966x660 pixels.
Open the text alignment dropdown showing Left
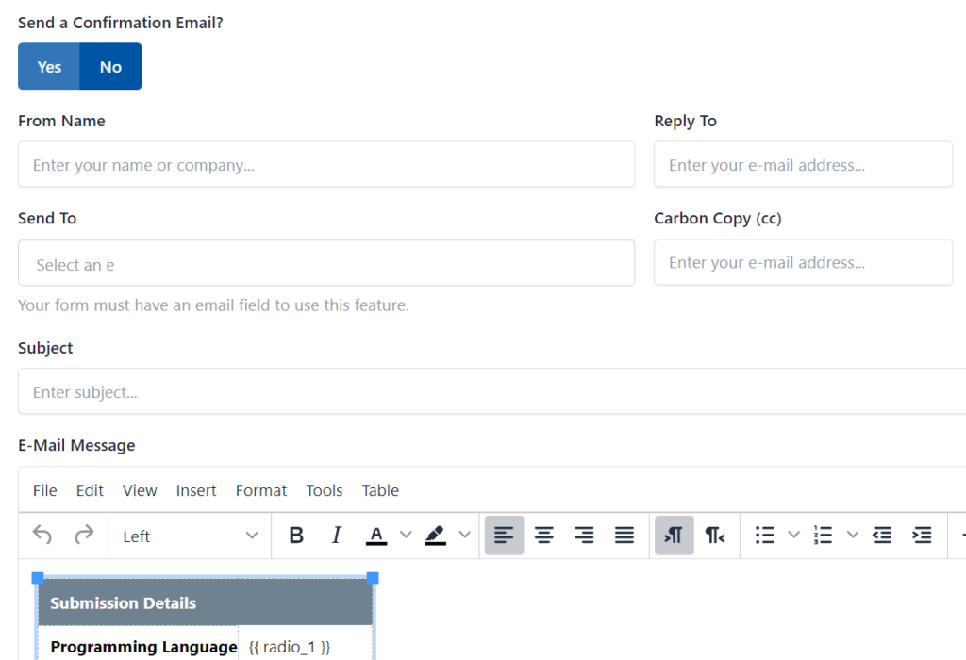[189, 536]
